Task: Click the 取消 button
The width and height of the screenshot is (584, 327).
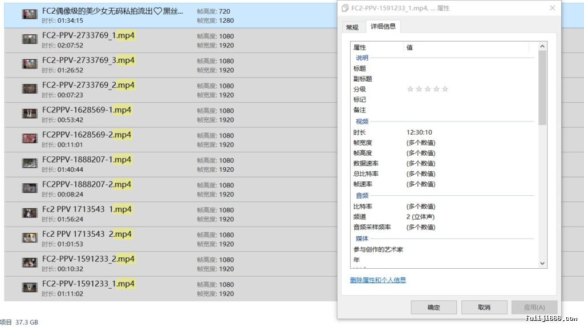Action: click(484, 307)
